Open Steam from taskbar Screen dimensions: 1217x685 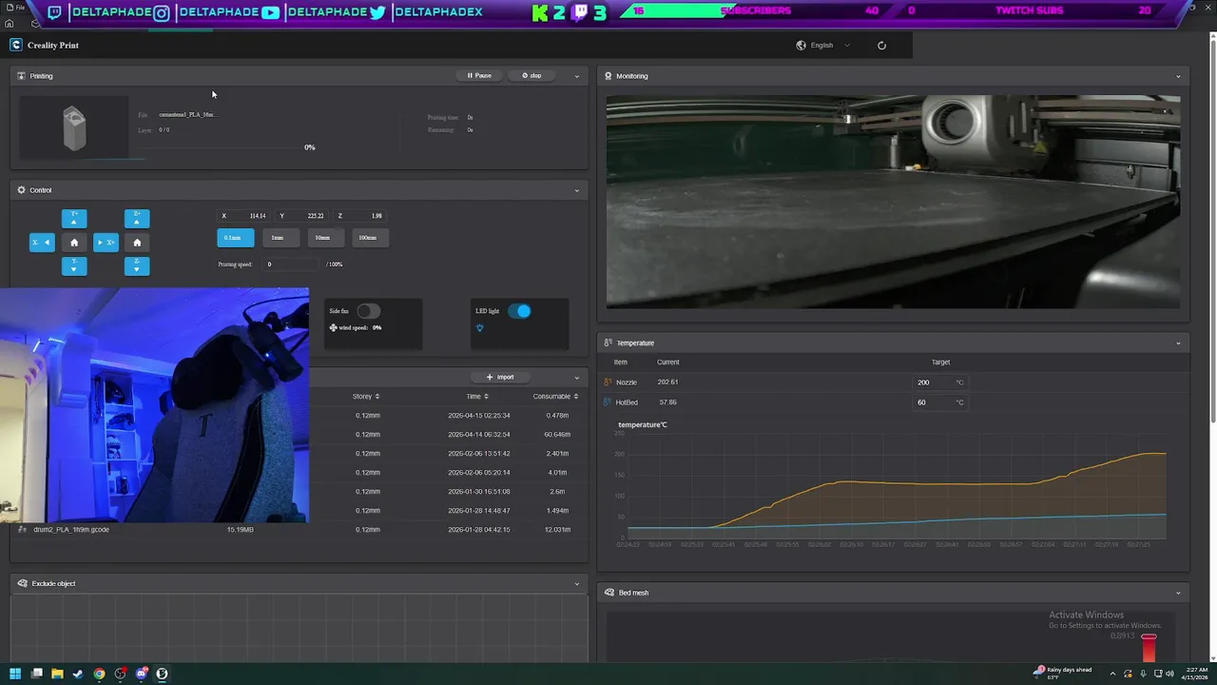pos(78,674)
